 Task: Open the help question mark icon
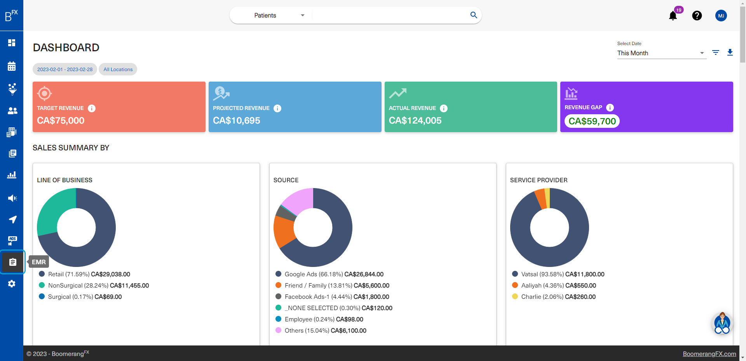coord(697,16)
